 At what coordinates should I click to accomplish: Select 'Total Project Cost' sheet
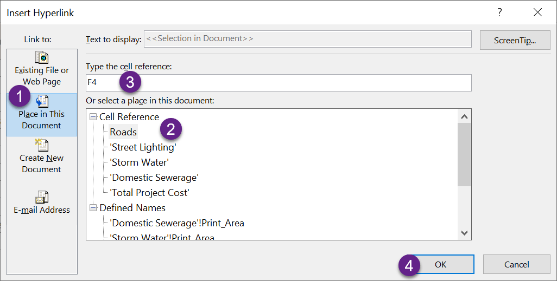click(x=149, y=193)
